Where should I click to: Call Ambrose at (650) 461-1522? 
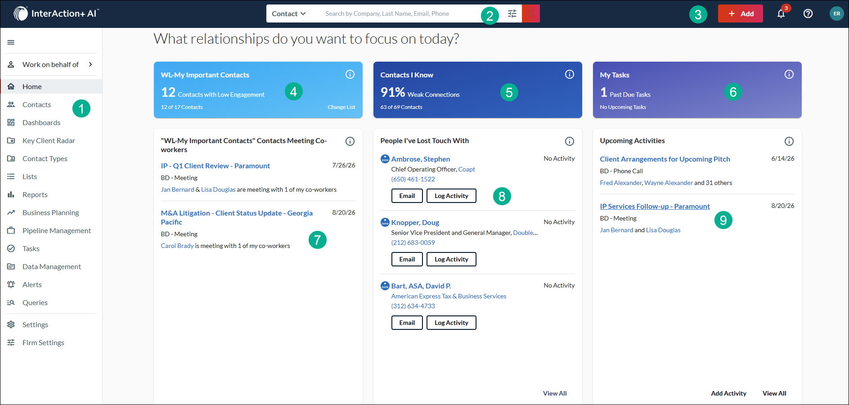click(x=413, y=179)
